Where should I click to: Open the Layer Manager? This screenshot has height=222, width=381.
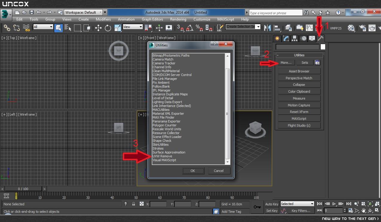(x=288, y=28)
